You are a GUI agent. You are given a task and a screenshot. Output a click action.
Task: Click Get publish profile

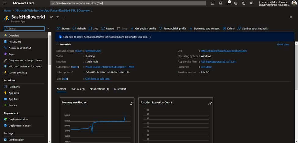click(143, 28)
